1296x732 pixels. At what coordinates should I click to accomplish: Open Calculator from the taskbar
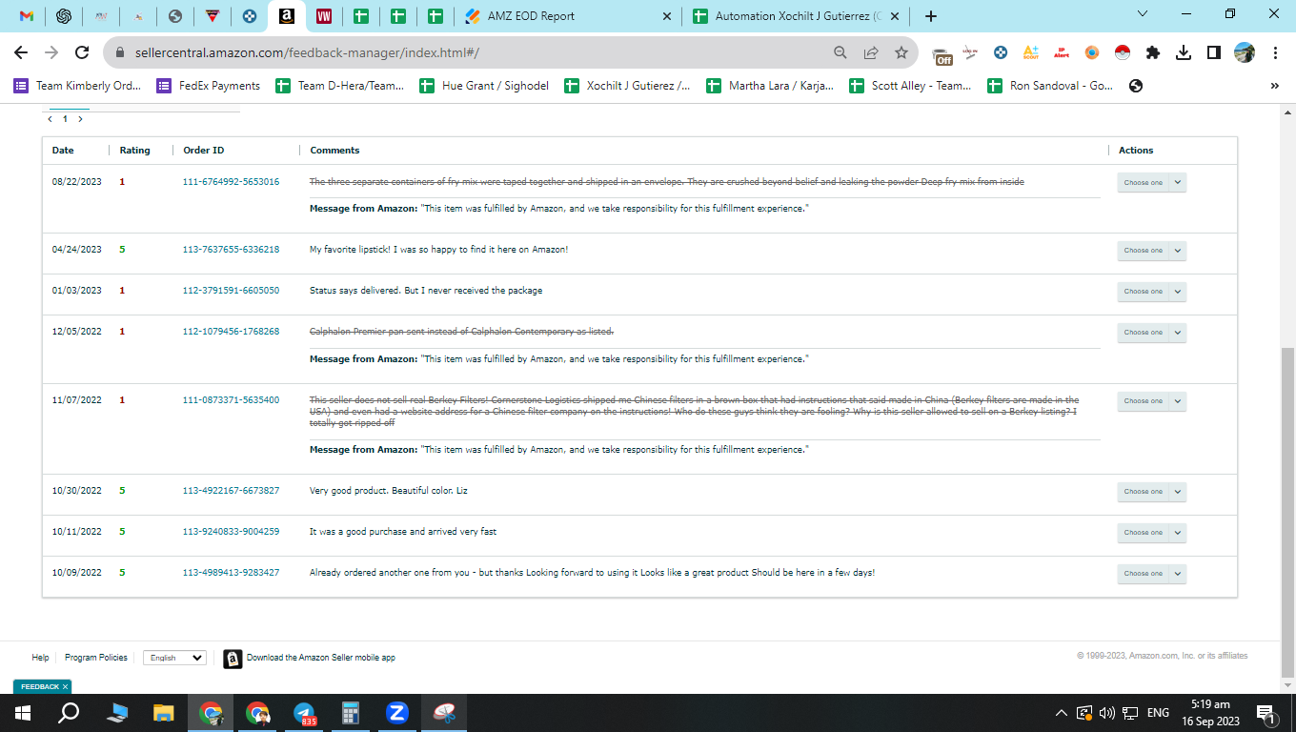(351, 713)
